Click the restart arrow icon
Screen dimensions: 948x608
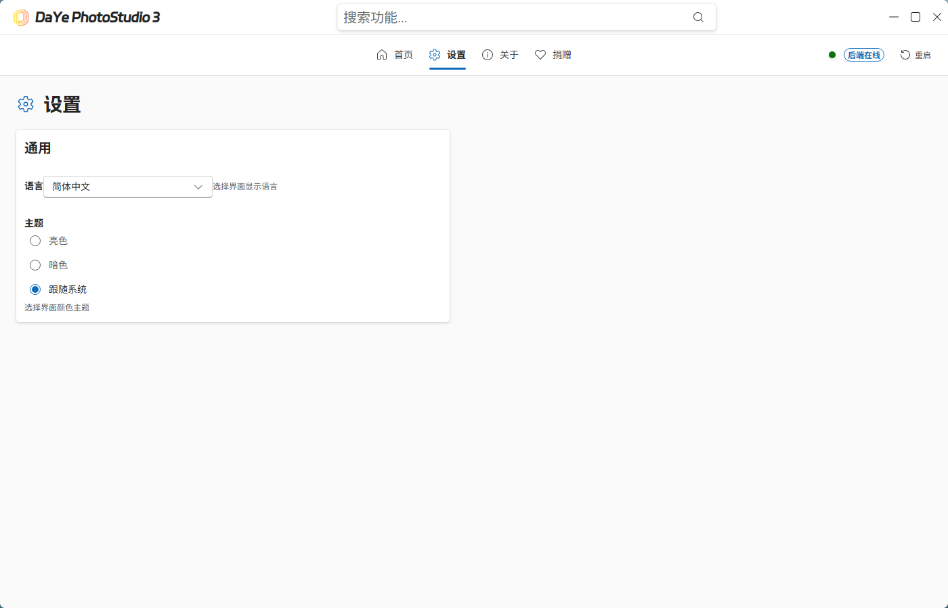[x=905, y=55]
